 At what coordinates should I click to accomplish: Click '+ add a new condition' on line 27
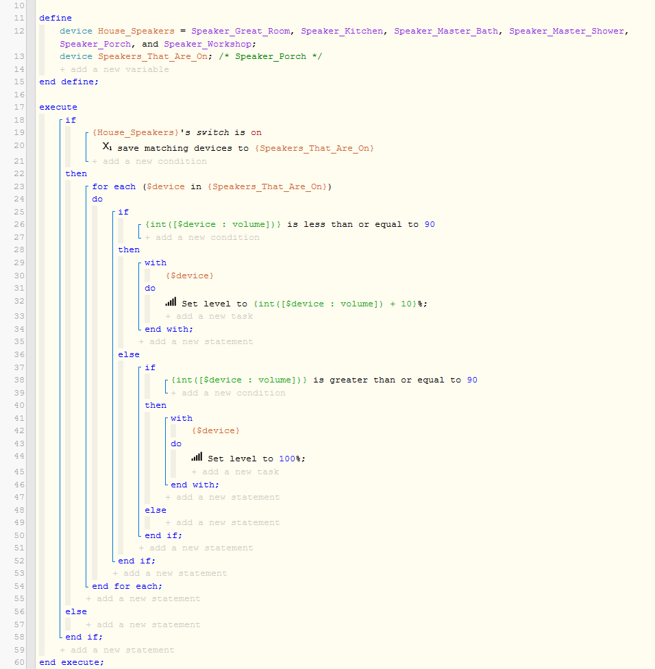202,237
